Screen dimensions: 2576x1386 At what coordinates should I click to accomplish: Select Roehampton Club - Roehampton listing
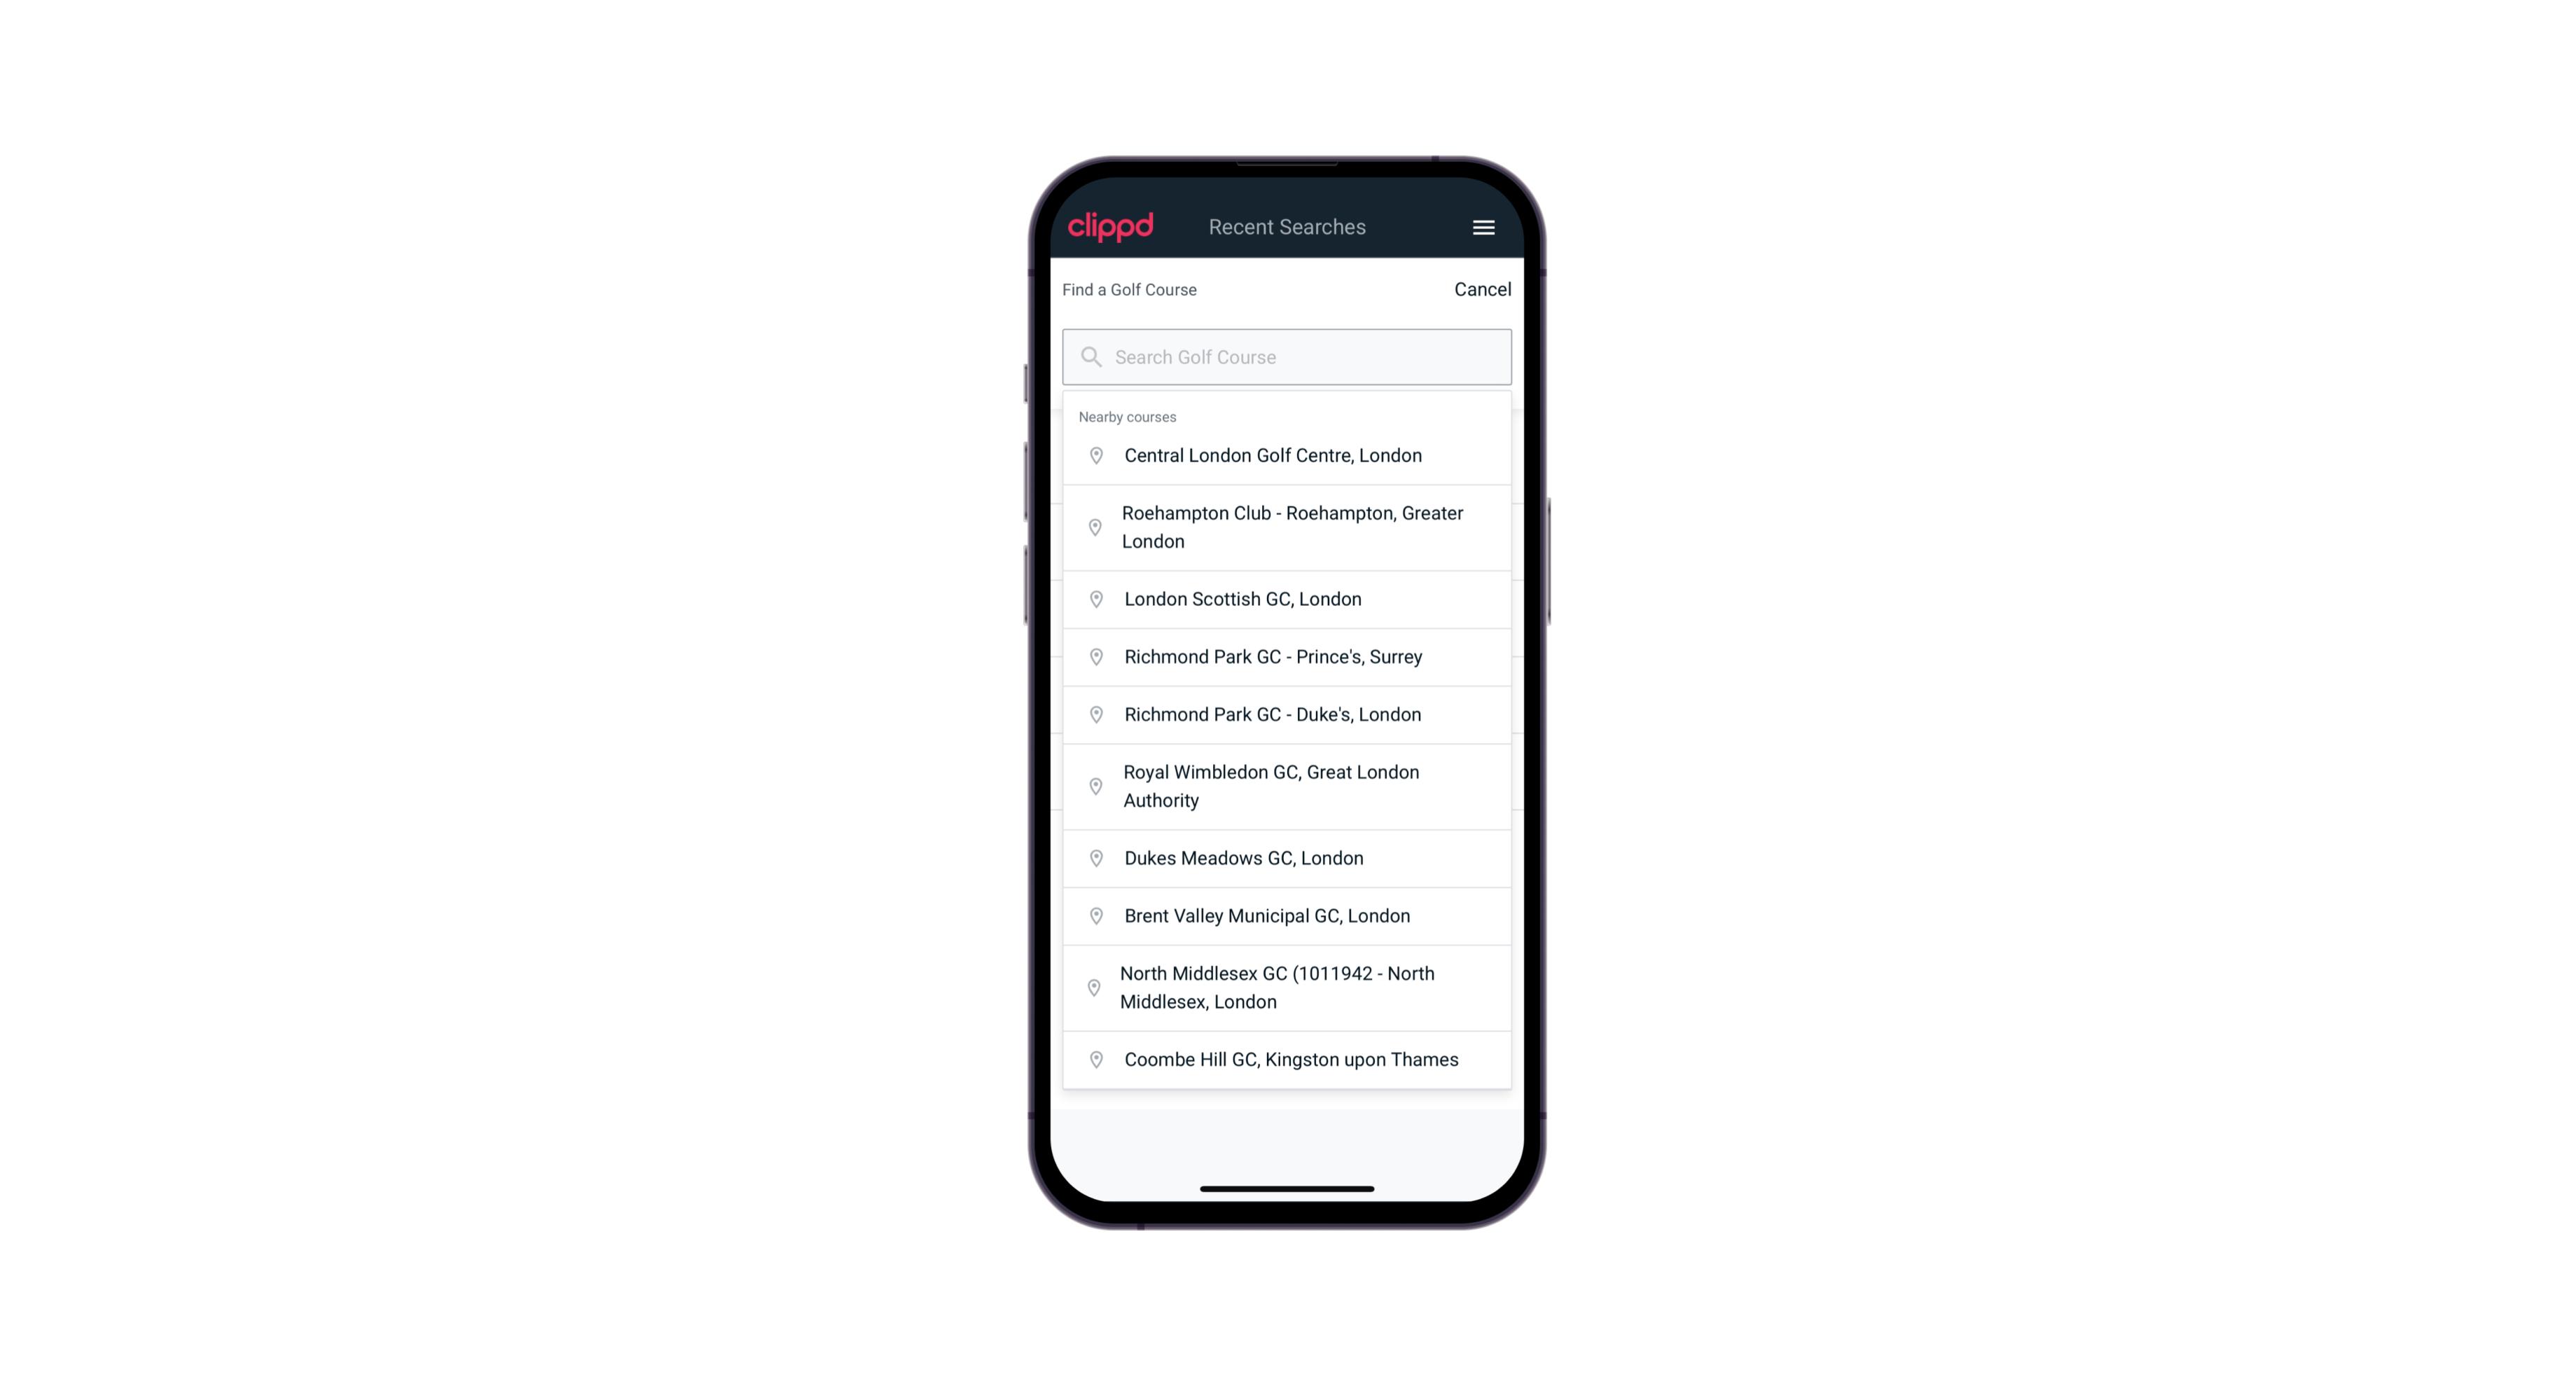click(x=1287, y=527)
